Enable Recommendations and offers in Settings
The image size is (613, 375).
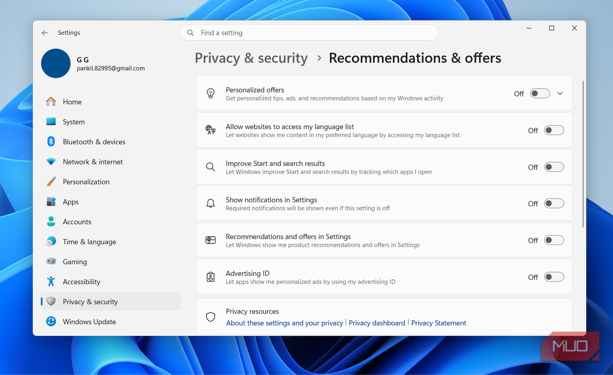pyautogui.click(x=554, y=240)
